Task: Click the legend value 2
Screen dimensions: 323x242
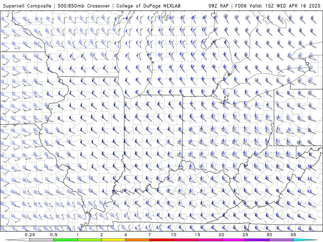Action: 102,235
